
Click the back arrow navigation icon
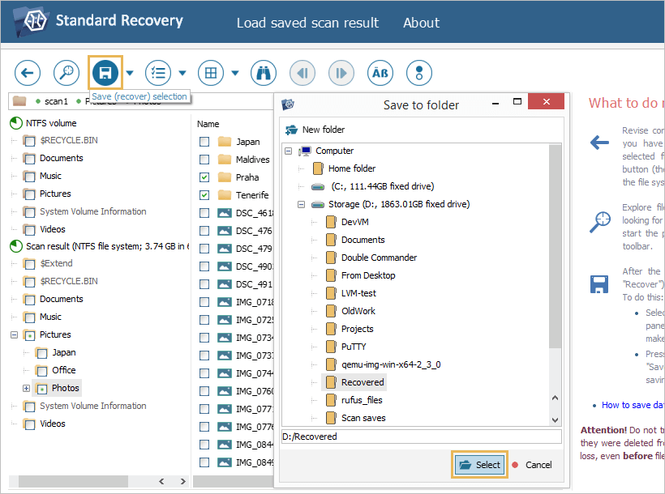[27, 73]
